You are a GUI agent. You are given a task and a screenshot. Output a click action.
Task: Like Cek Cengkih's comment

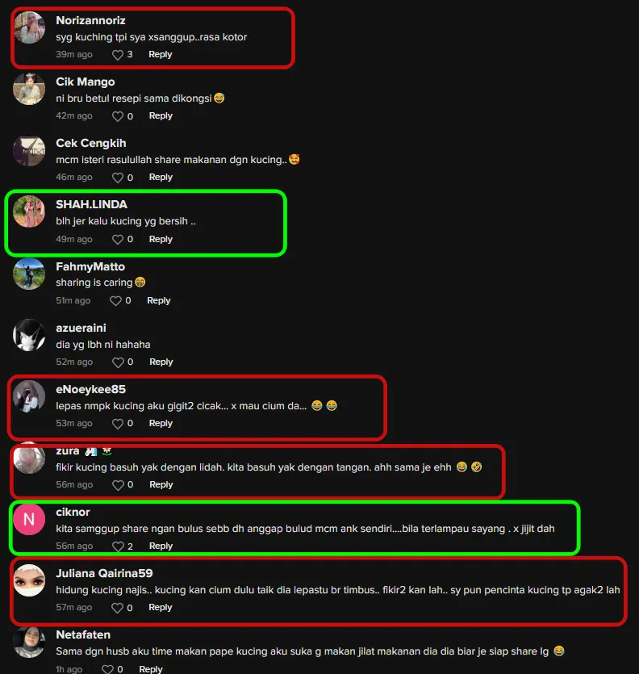pyautogui.click(x=117, y=178)
